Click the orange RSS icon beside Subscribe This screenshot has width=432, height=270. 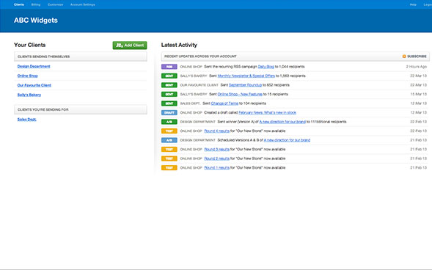tap(404, 56)
